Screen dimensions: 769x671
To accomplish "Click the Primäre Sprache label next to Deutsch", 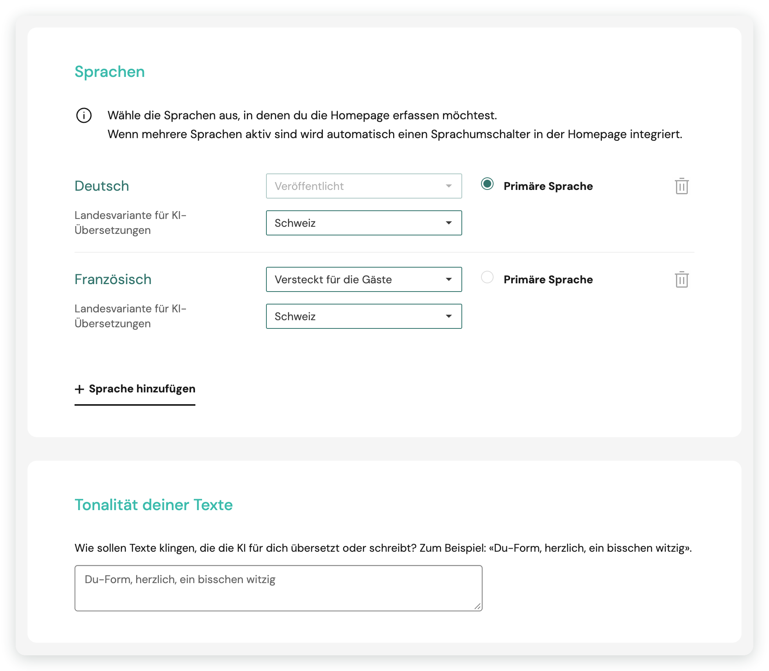I will tap(548, 186).
